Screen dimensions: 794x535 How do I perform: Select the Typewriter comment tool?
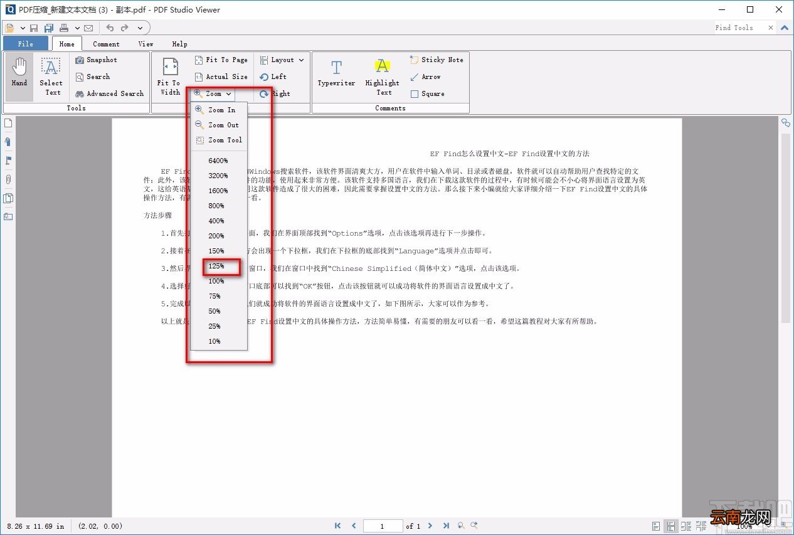(x=336, y=74)
